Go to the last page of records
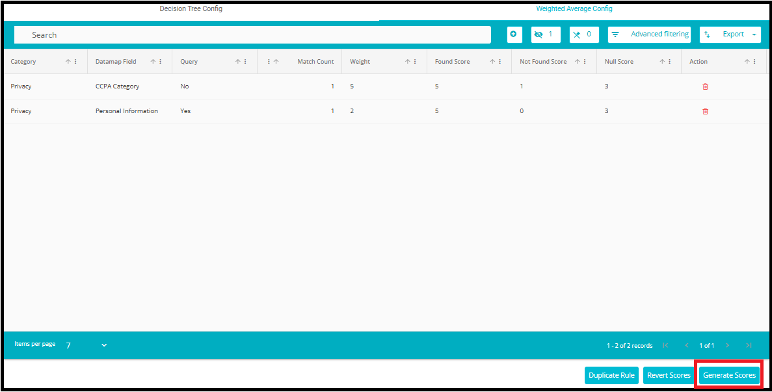Screen dimensions: 772x392 749,345
